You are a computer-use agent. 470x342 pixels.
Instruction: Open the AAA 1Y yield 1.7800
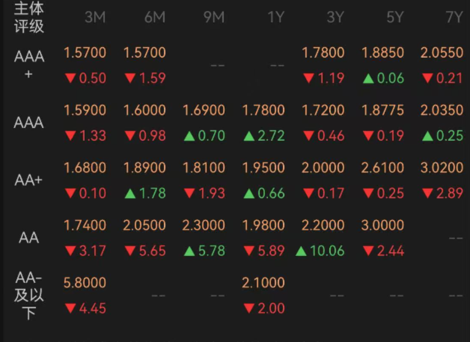[x=263, y=110]
